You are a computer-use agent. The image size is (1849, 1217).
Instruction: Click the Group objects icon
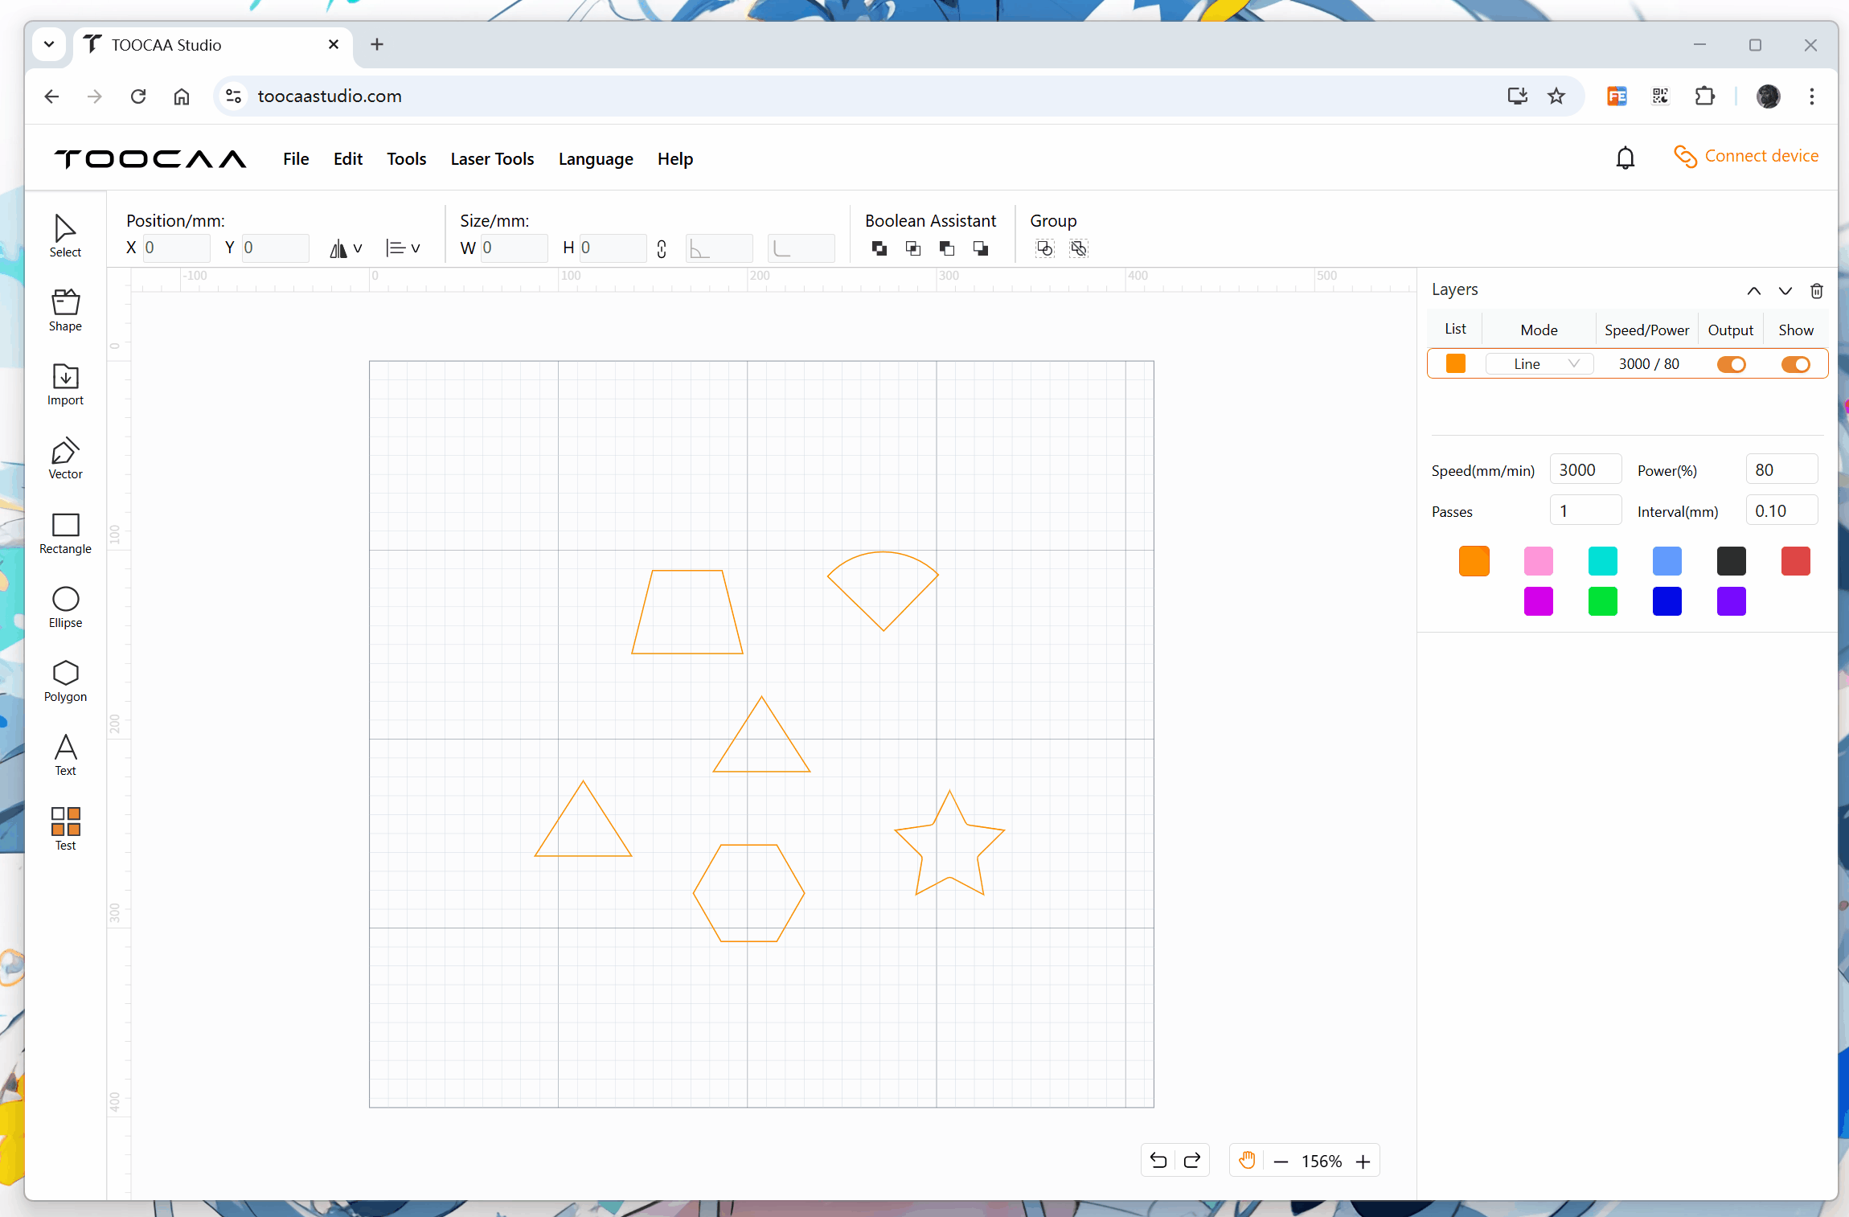[1044, 248]
